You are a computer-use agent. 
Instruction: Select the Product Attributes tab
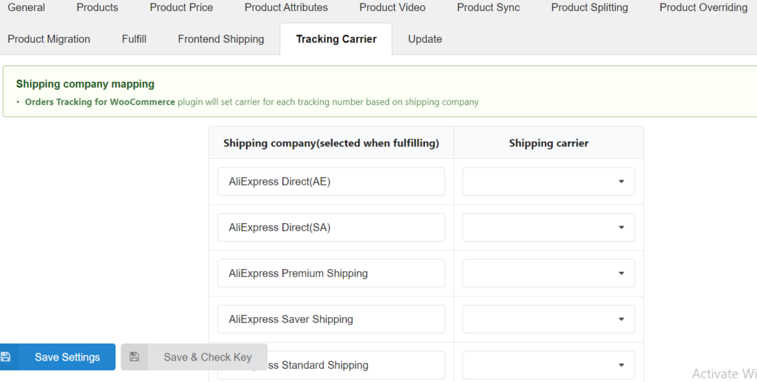(x=286, y=7)
